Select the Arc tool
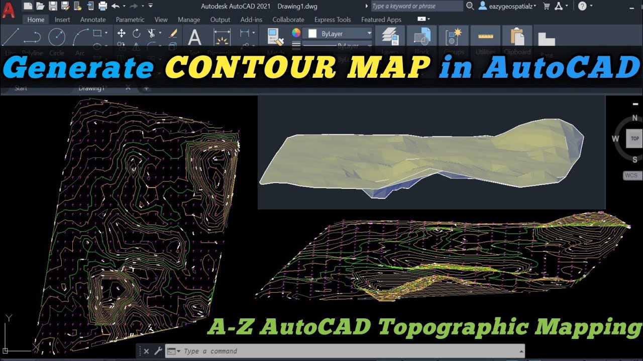 [80, 37]
